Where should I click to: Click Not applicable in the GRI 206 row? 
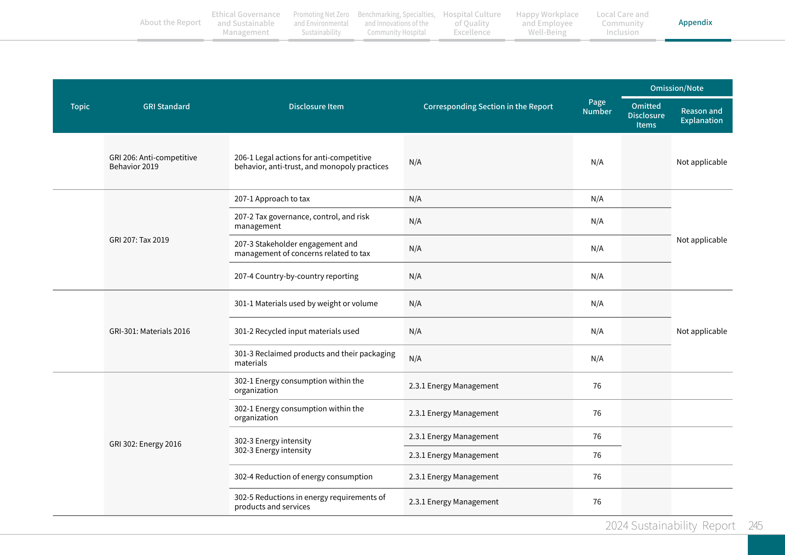click(x=702, y=162)
